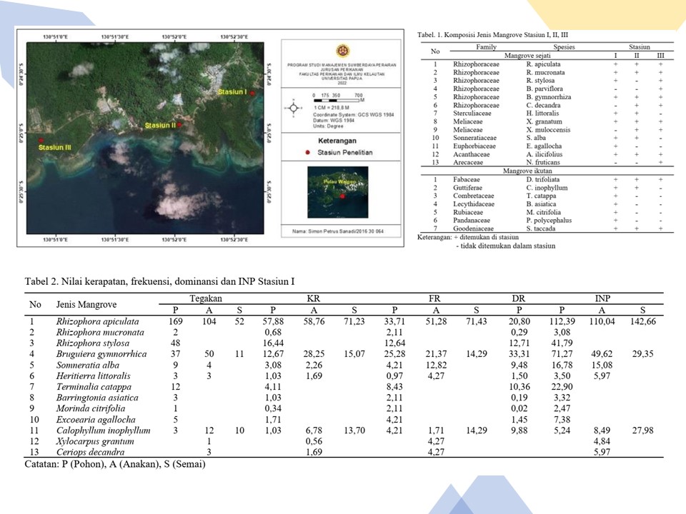Select the red Stasiun II marker on the map
This screenshot has height=514, width=686.
179,124
